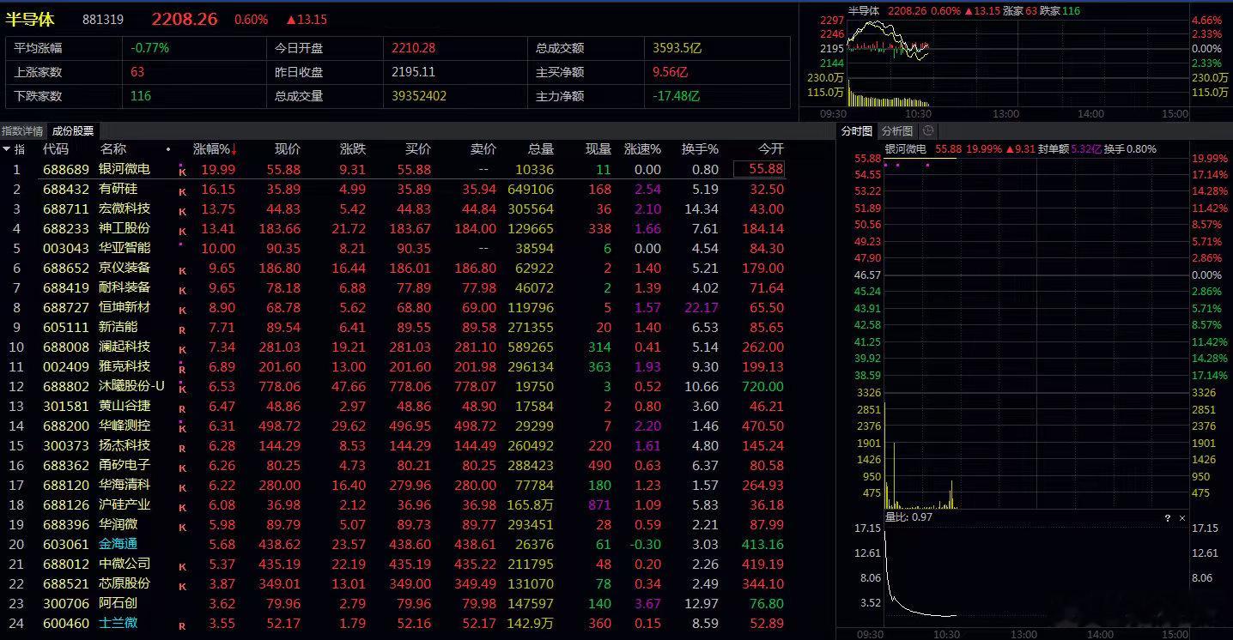
Task: Click the 下跌家数 value 116
Action: tap(141, 96)
